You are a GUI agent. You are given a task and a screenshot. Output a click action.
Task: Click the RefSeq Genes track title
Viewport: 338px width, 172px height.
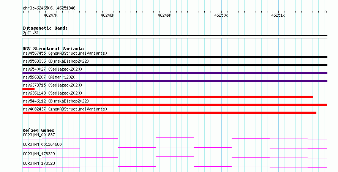pos(38,130)
